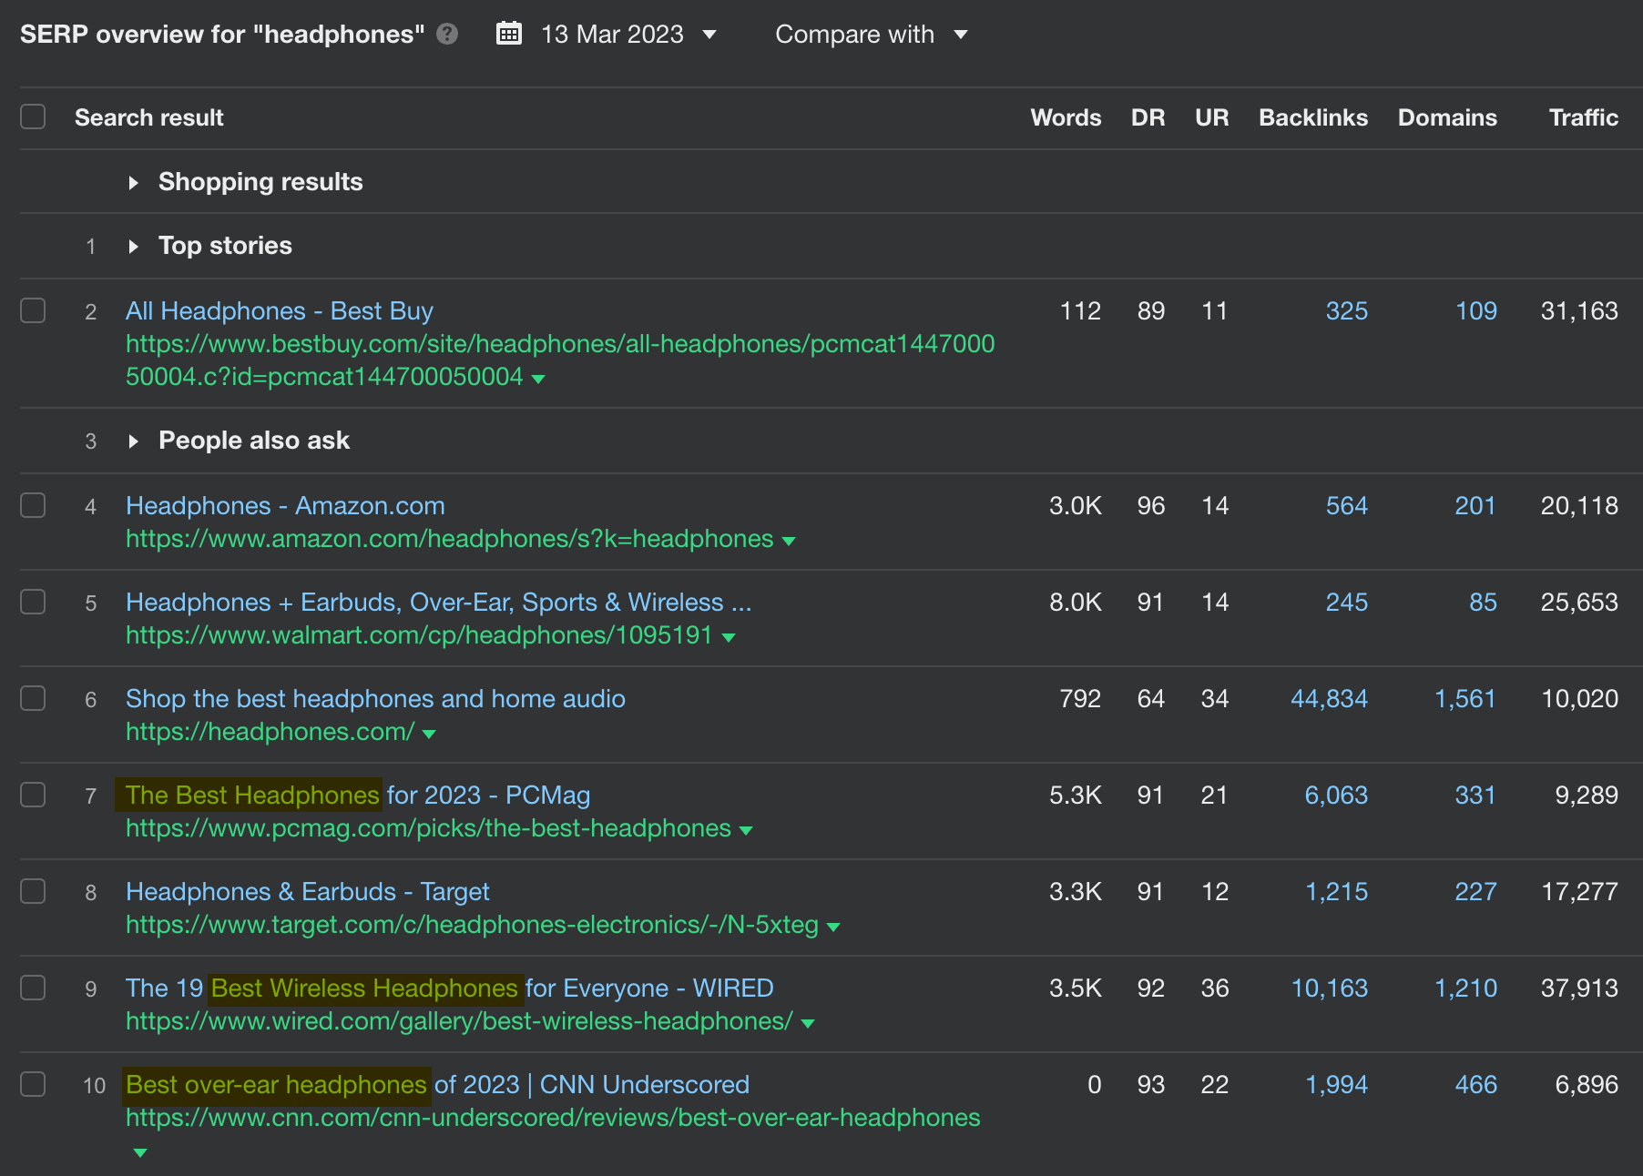Open the 13 Mar 2023 date dropdown
The image size is (1643, 1176).
709,35
